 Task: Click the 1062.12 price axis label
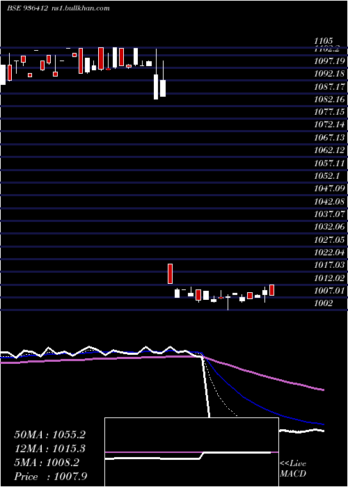(329, 150)
